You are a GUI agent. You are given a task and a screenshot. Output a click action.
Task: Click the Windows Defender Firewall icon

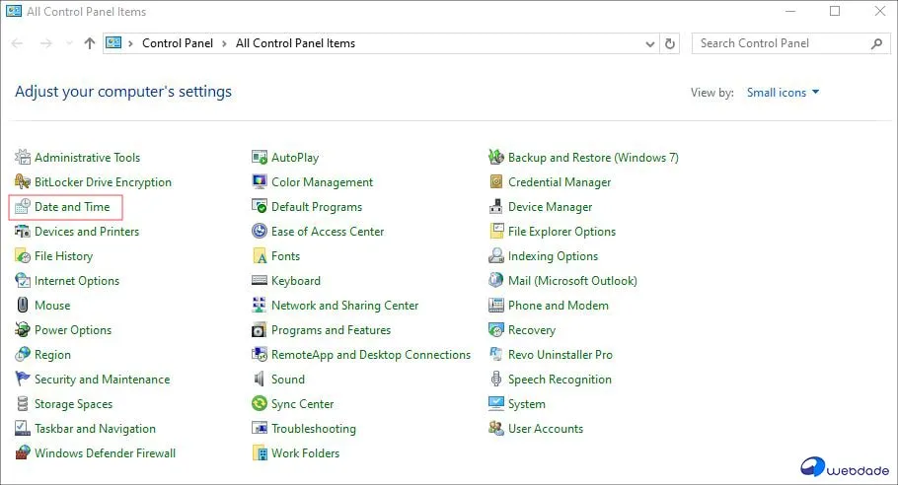[24, 453]
